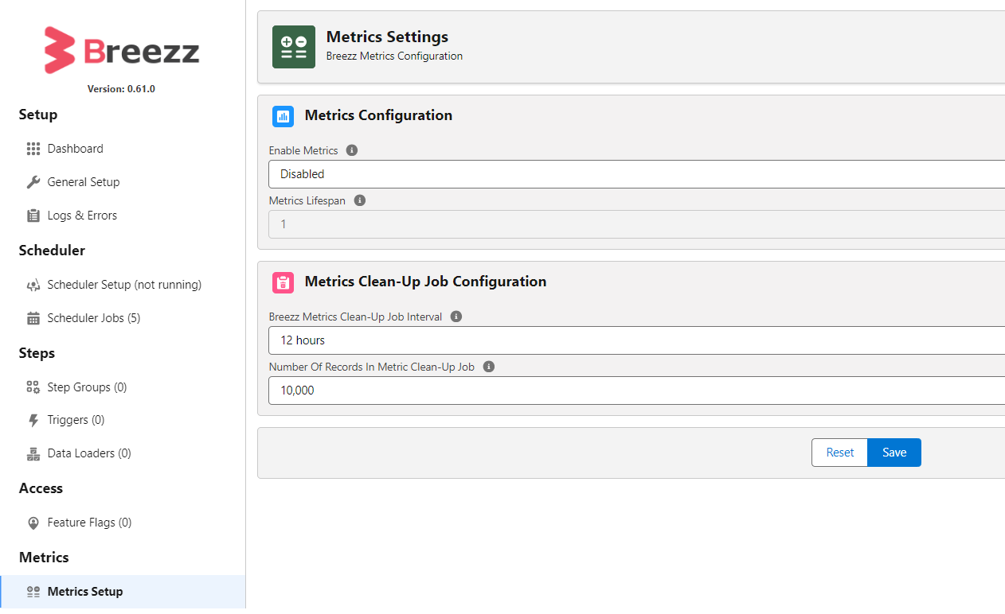Click the Scheduler Setup icon
The height and width of the screenshot is (614, 1005).
point(33,284)
